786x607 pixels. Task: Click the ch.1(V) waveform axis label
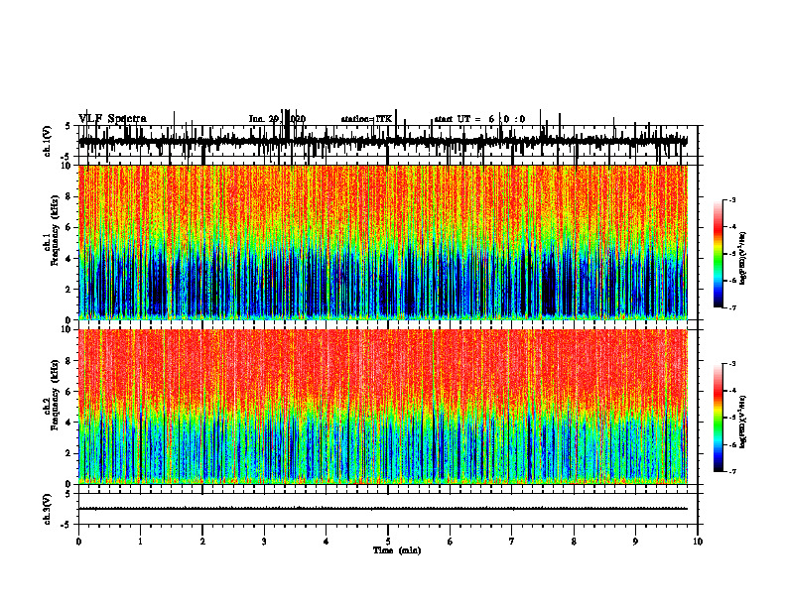click(48, 141)
